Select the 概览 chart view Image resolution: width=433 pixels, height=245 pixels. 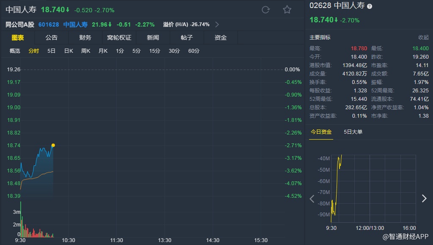(15, 51)
